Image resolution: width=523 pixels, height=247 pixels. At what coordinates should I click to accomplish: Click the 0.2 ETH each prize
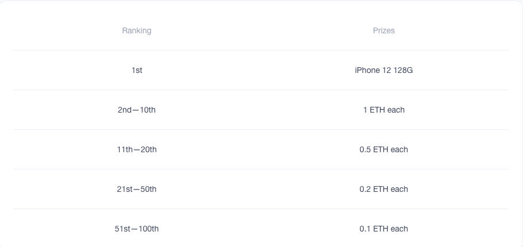384,189
